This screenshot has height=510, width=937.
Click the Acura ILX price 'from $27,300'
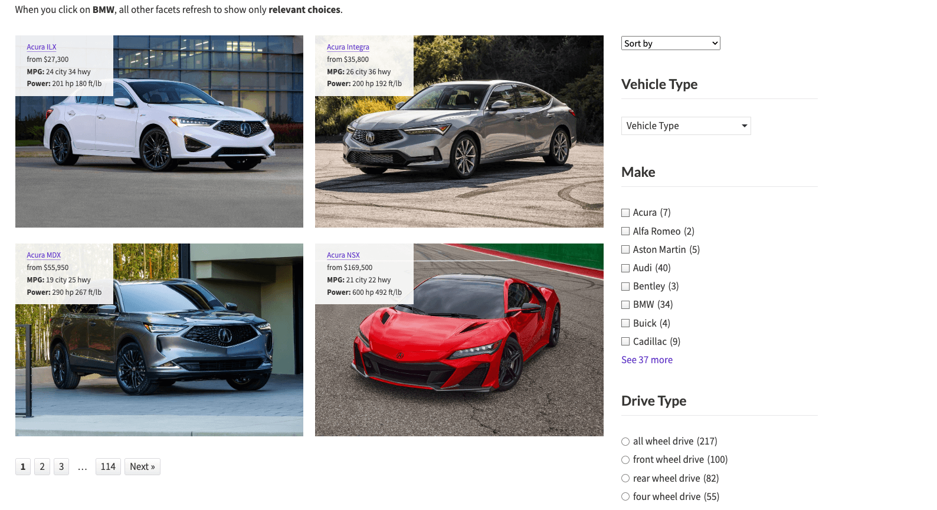coord(48,60)
